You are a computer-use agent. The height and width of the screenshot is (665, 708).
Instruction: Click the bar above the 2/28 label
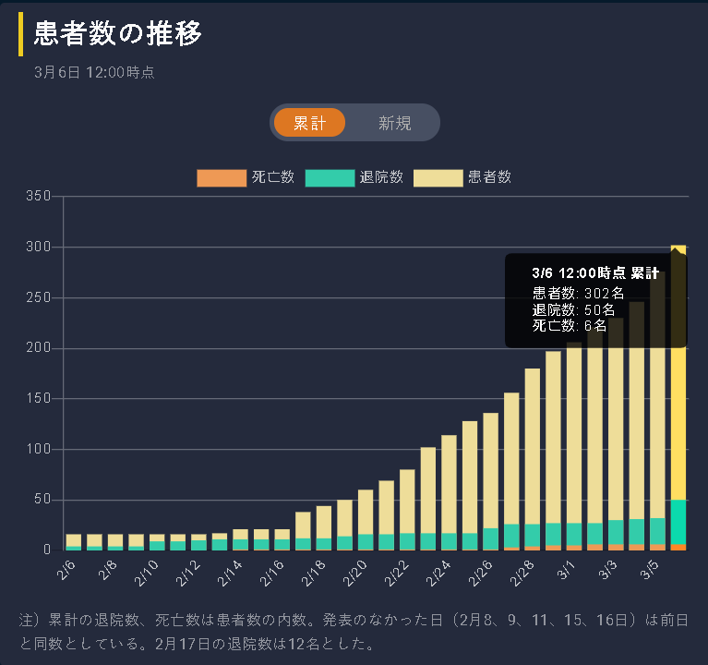coord(533,459)
